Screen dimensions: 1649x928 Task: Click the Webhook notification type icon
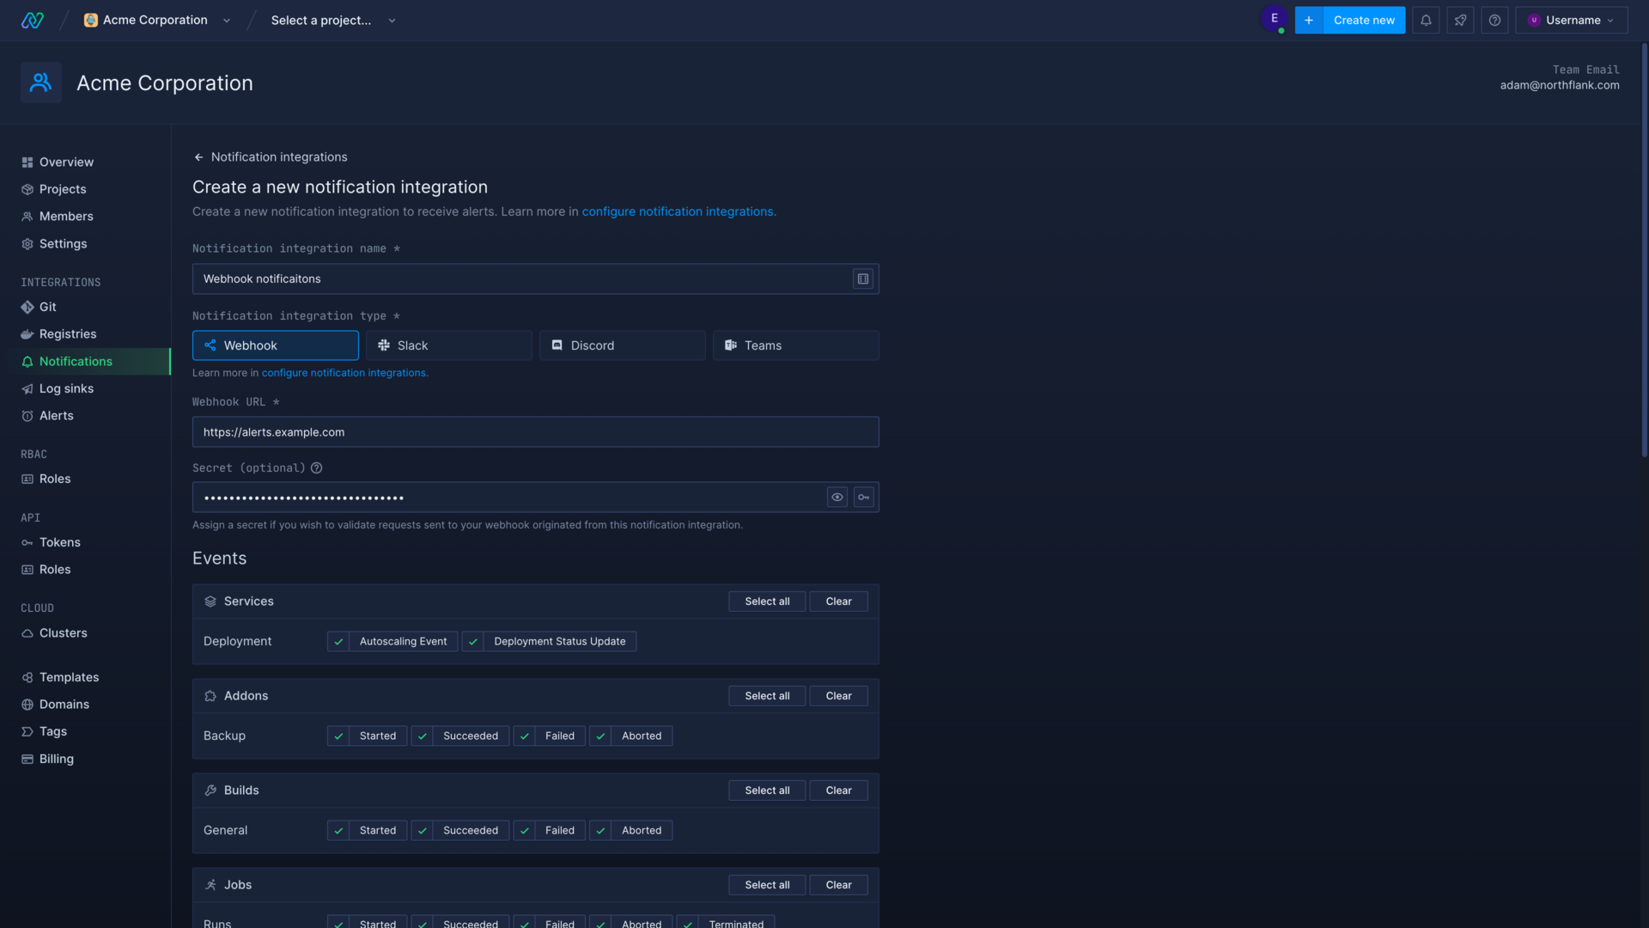210,345
